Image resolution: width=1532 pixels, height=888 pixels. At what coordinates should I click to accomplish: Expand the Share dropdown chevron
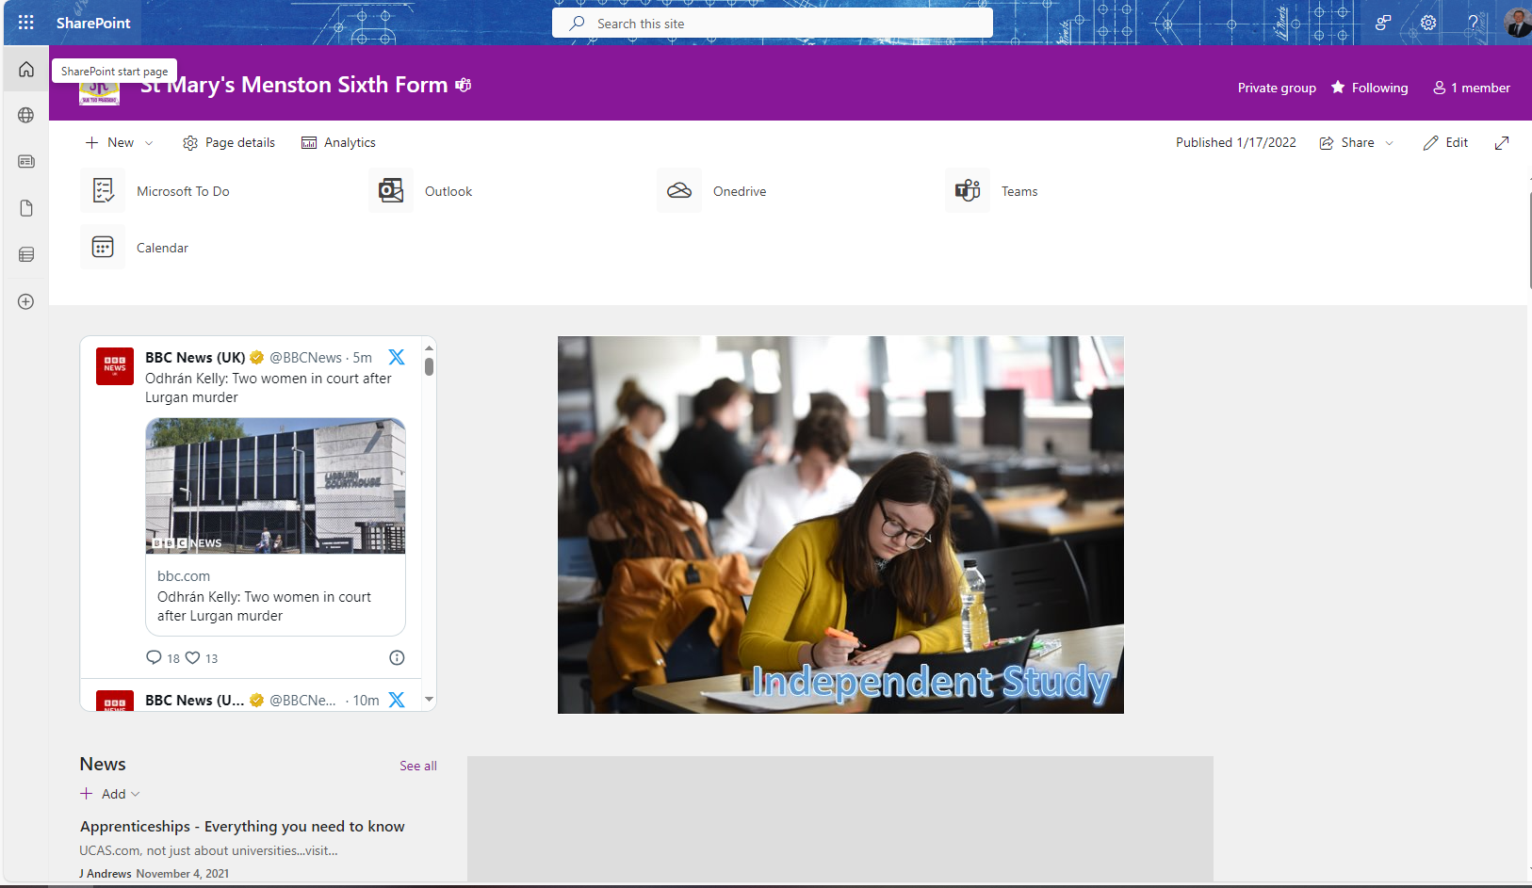point(1389,143)
